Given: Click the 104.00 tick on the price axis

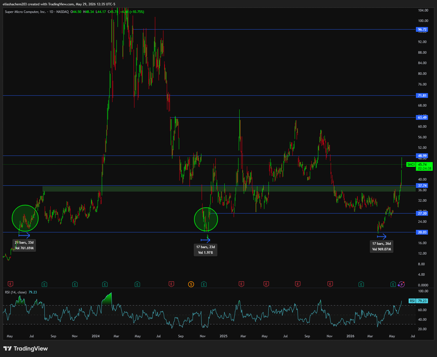Looking at the screenshot, I should coord(422,10).
